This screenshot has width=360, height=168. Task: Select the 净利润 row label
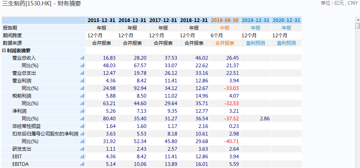pyautogui.click(x=20, y=111)
